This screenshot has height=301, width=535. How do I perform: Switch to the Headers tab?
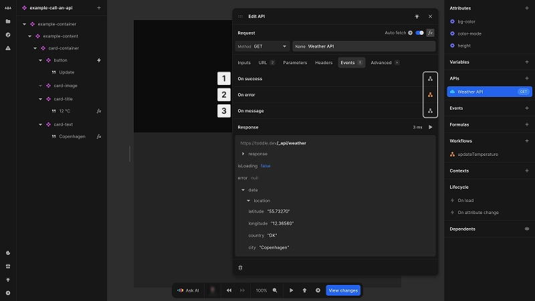pyautogui.click(x=324, y=63)
